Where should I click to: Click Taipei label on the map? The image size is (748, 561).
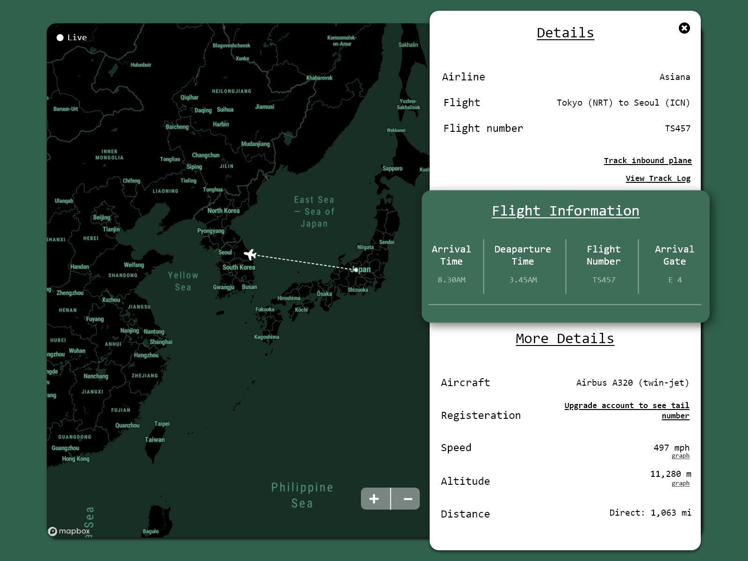point(162,424)
